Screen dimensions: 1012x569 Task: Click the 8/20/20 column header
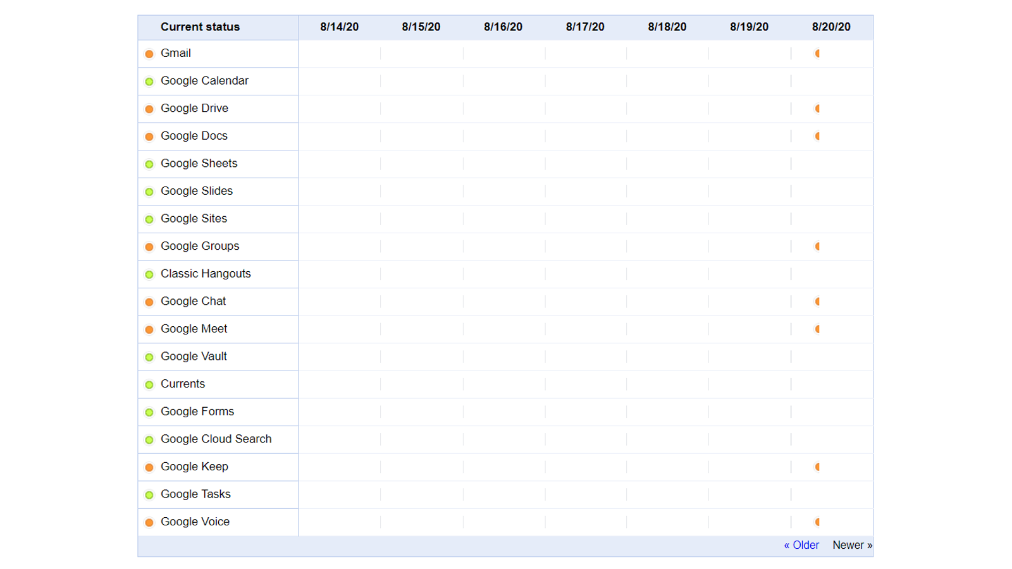[x=831, y=27]
